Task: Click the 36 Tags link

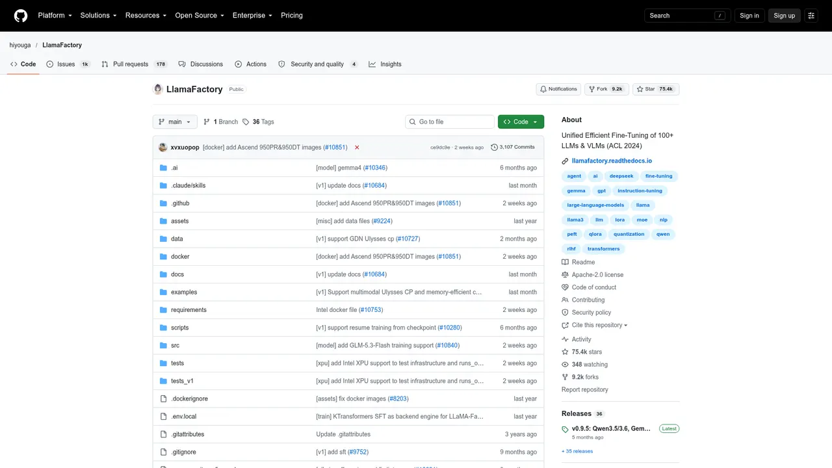Action: [x=258, y=122]
